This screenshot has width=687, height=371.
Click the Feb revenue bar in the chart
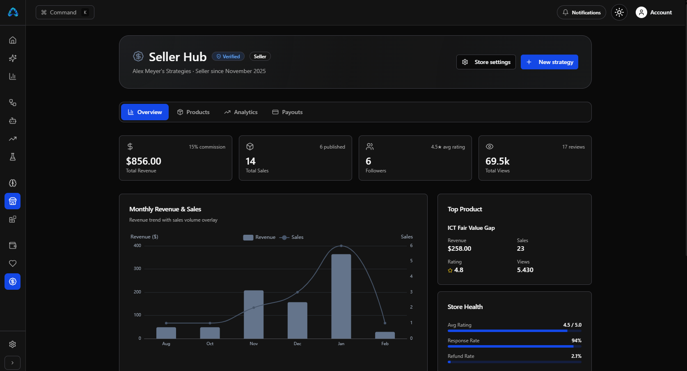coord(385,335)
